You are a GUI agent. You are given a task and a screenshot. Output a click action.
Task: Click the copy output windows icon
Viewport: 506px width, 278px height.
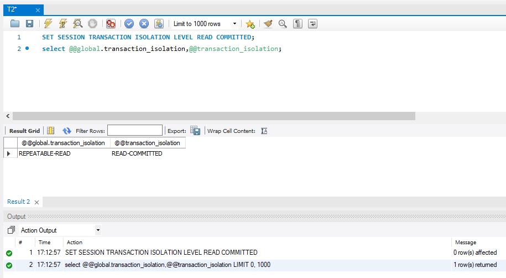coord(11,230)
